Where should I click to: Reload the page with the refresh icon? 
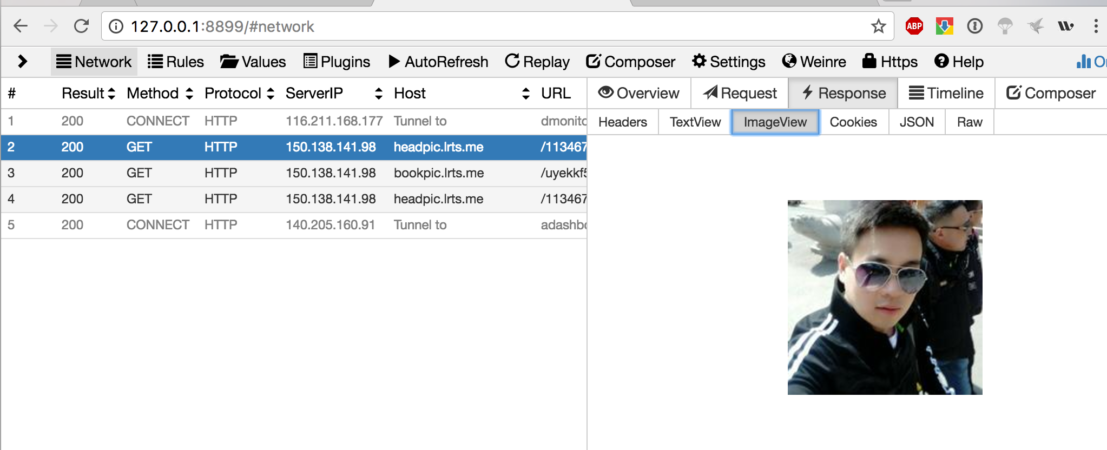(x=81, y=25)
